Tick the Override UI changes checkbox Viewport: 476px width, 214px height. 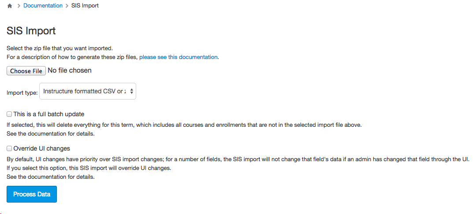coord(9,148)
